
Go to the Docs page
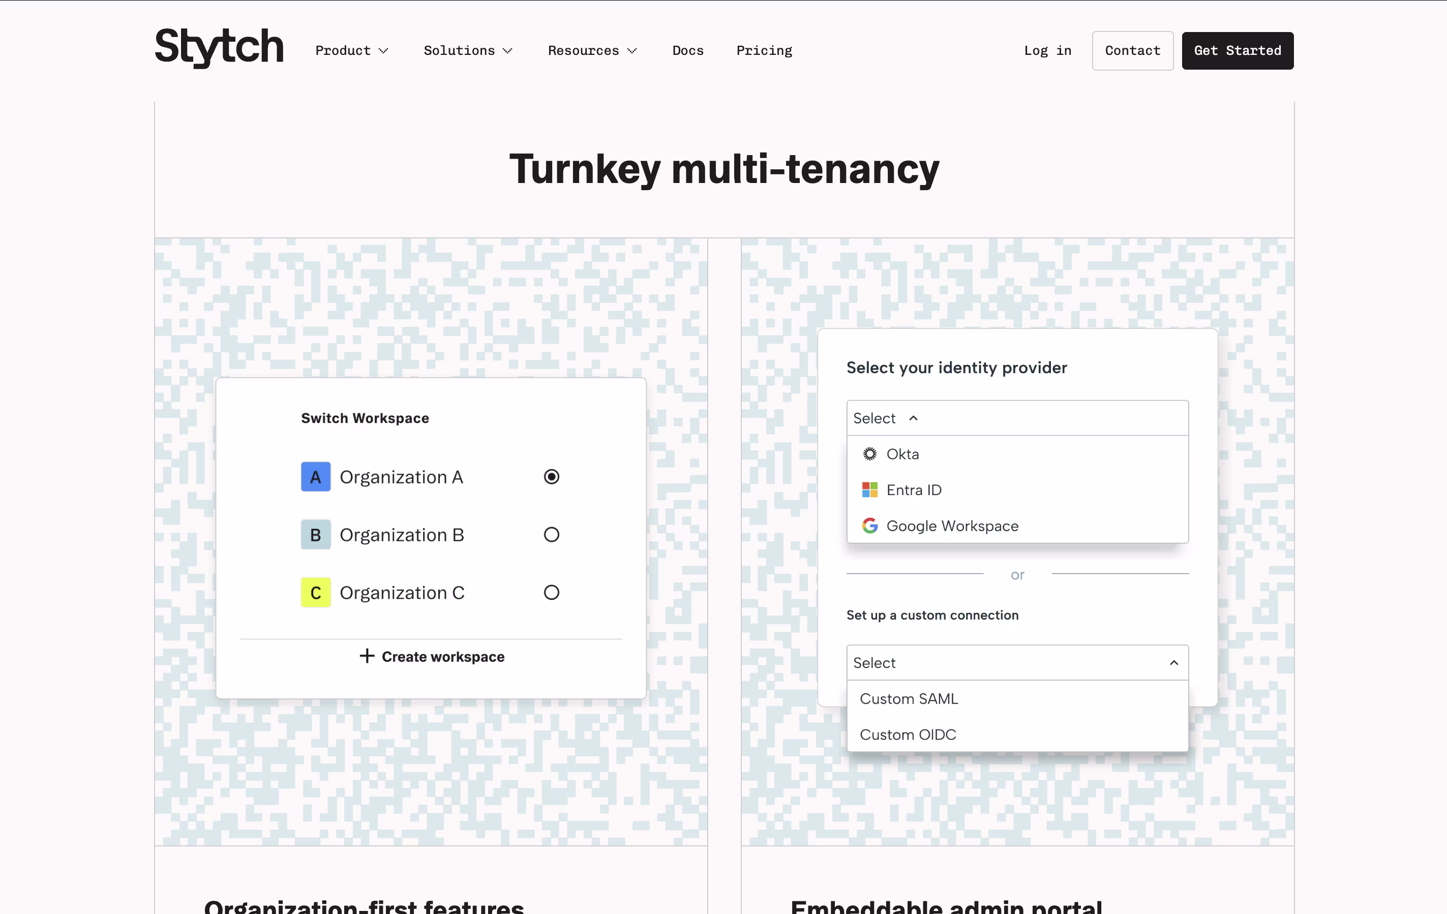[x=687, y=50]
